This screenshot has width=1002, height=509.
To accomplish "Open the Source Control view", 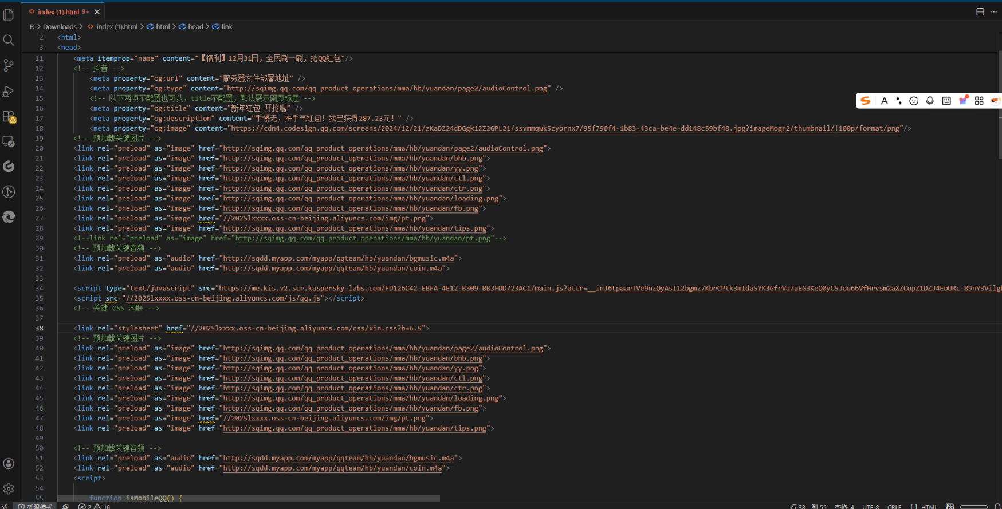I will click(9, 65).
